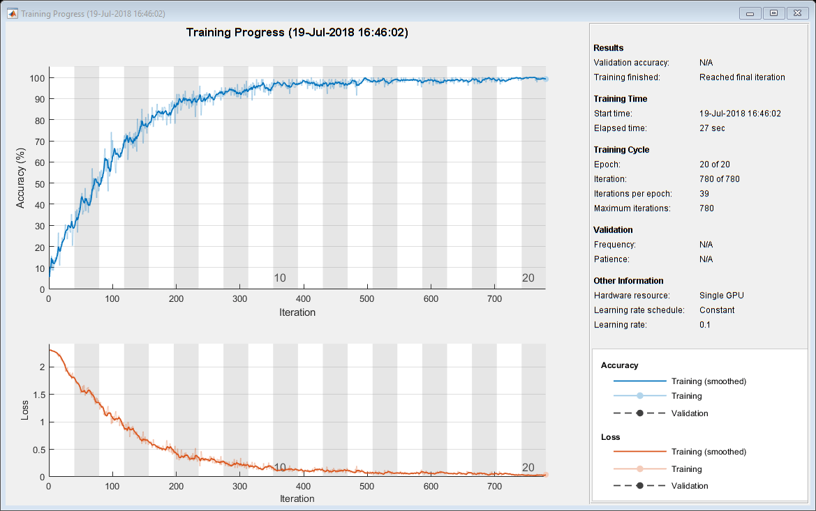Viewport: 816px width, 511px height.
Task: Click hardware resource value 'Single GPU'
Action: click(721, 296)
